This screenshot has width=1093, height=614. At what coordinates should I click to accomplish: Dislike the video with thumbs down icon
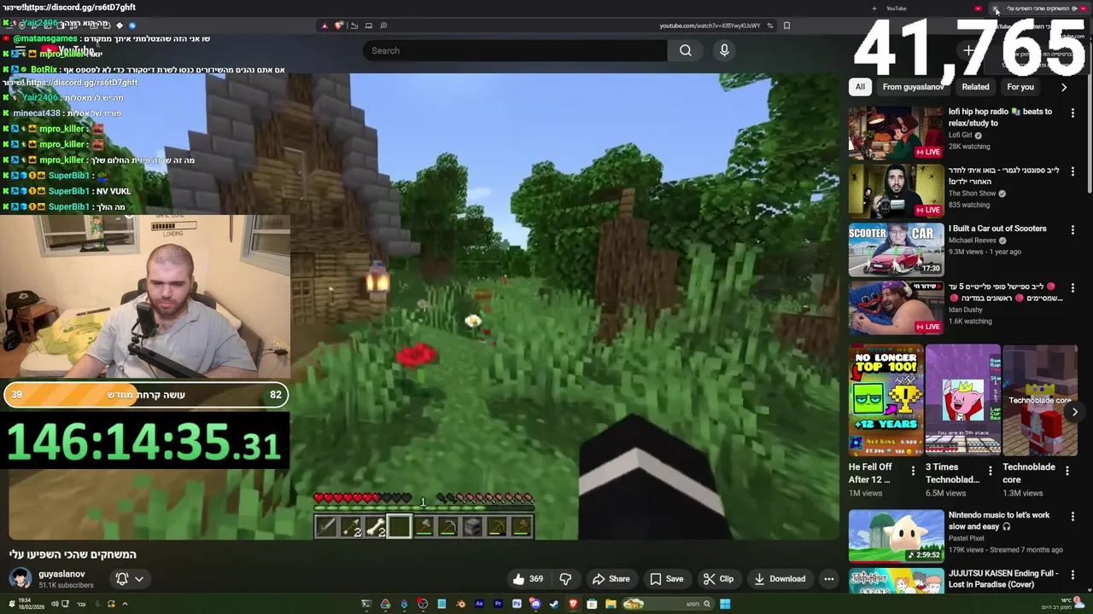[565, 579]
